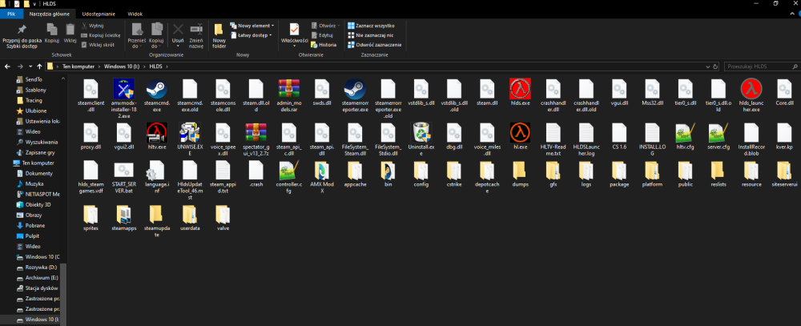
Task: Select the hlds.exe Half-Life icon
Action: 520,87
